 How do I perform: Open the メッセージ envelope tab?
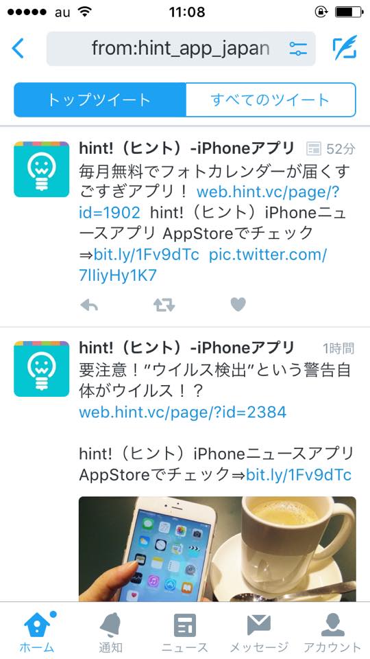click(259, 630)
